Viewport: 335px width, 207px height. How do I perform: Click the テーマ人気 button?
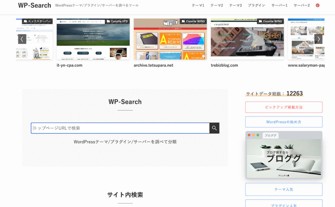[284, 189]
